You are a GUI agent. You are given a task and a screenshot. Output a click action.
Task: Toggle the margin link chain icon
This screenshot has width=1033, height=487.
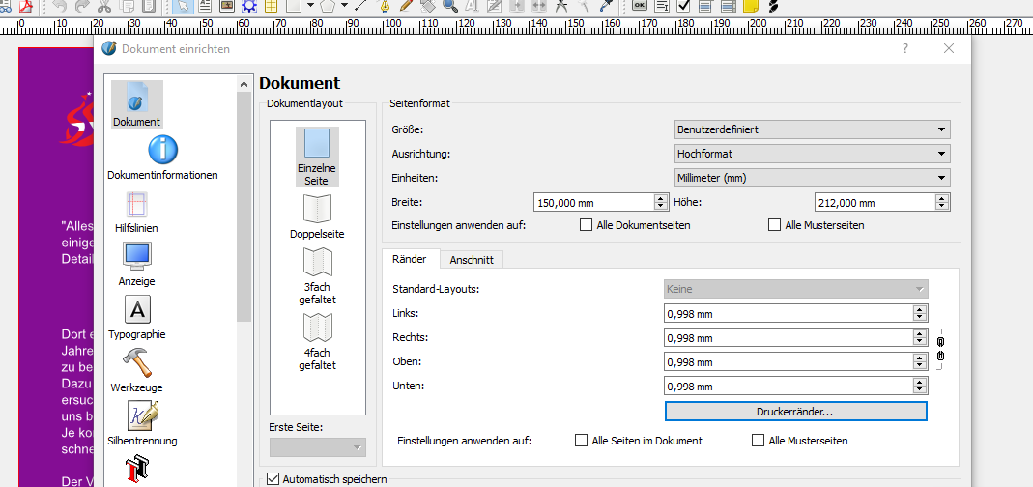click(940, 349)
